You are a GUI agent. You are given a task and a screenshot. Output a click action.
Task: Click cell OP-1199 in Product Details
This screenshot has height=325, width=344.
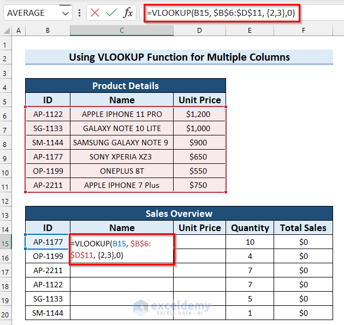click(48, 171)
